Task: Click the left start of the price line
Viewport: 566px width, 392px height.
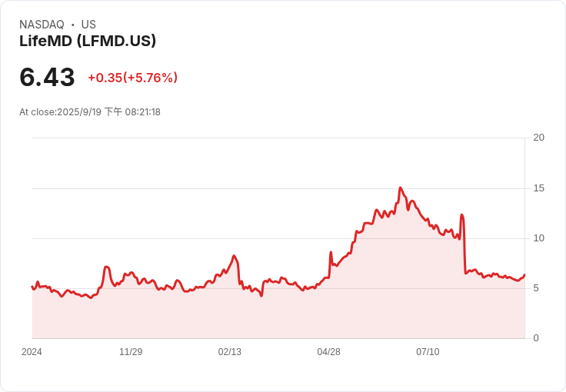Action: click(x=32, y=287)
